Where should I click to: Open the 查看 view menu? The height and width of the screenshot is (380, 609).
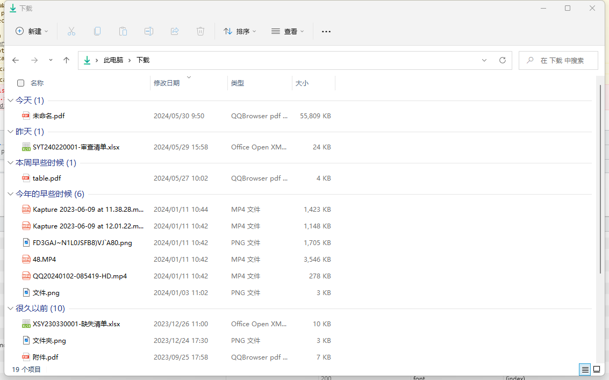coord(288,31)
